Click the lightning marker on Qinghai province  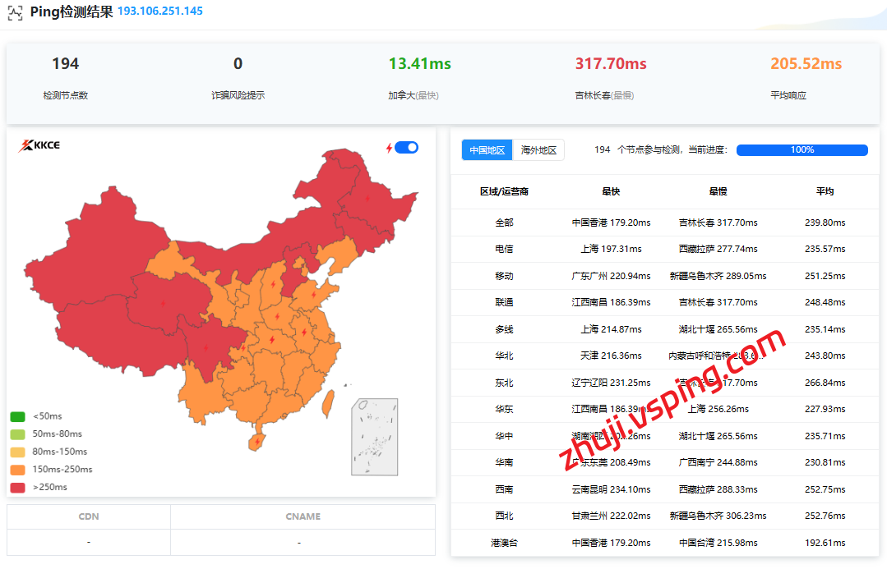162,303
